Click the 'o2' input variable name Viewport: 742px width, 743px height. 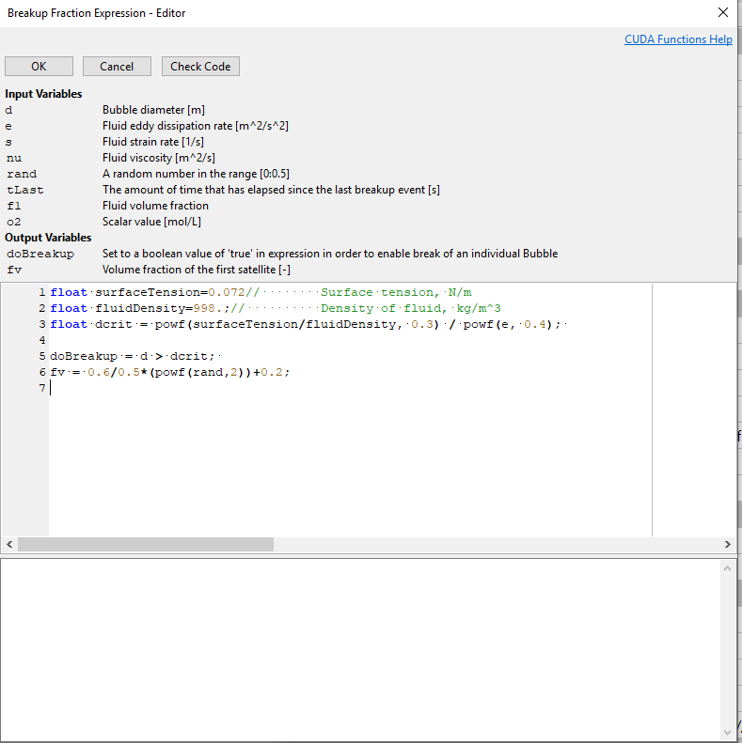14,222
